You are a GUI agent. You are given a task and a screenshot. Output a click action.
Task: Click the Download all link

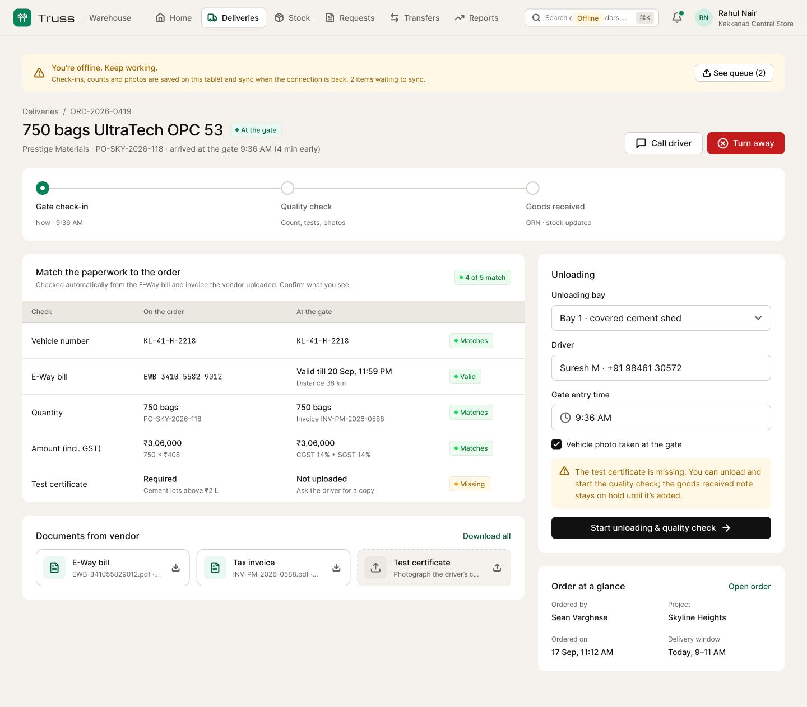click(x=487, y=536)
